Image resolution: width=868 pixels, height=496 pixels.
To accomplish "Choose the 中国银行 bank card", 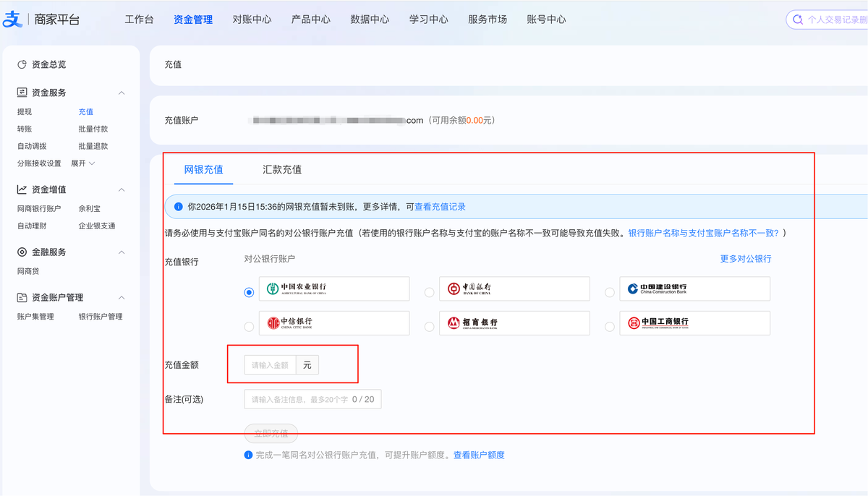I will click(514, 288).
